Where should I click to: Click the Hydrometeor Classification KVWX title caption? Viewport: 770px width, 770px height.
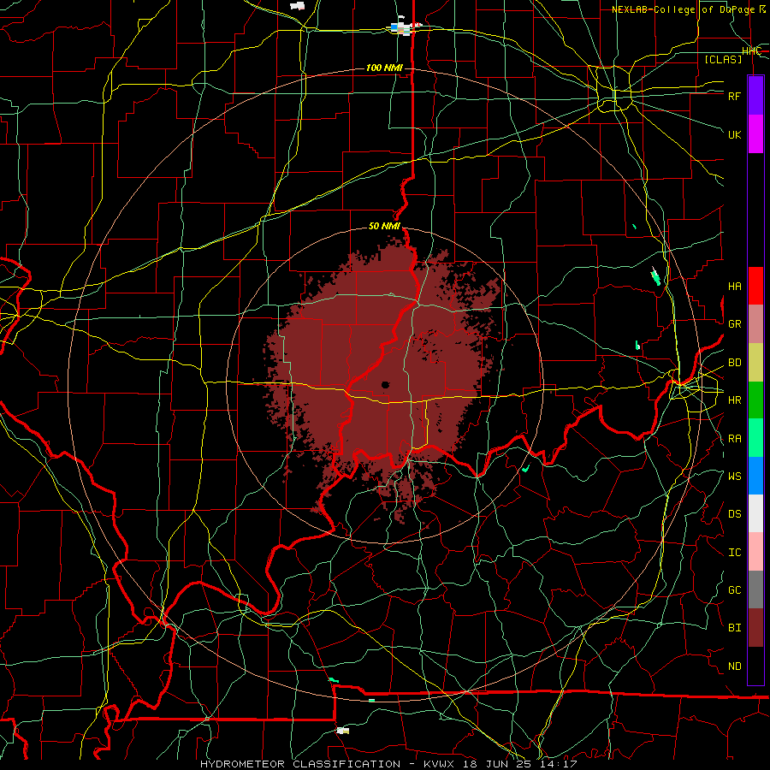point(388,764)
